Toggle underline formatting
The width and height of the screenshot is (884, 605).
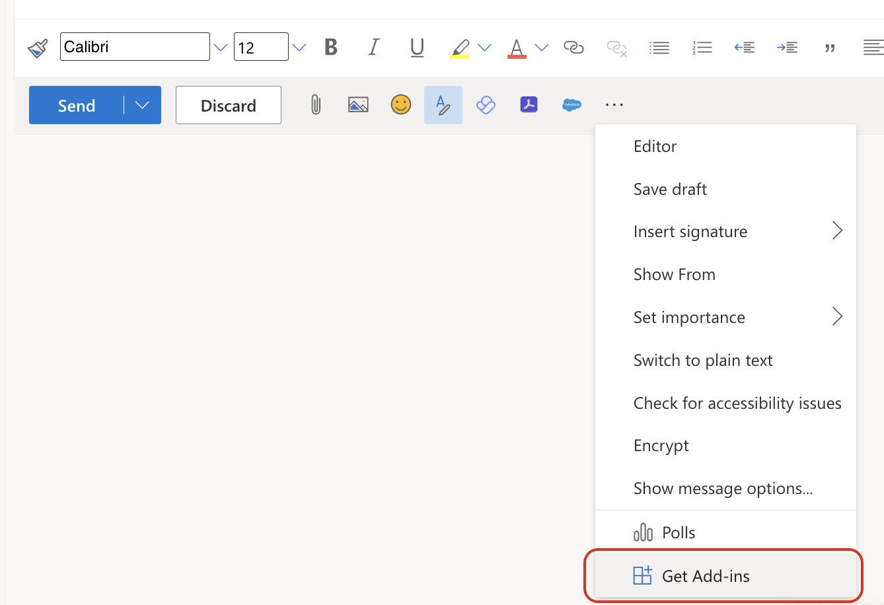point(417,48)
